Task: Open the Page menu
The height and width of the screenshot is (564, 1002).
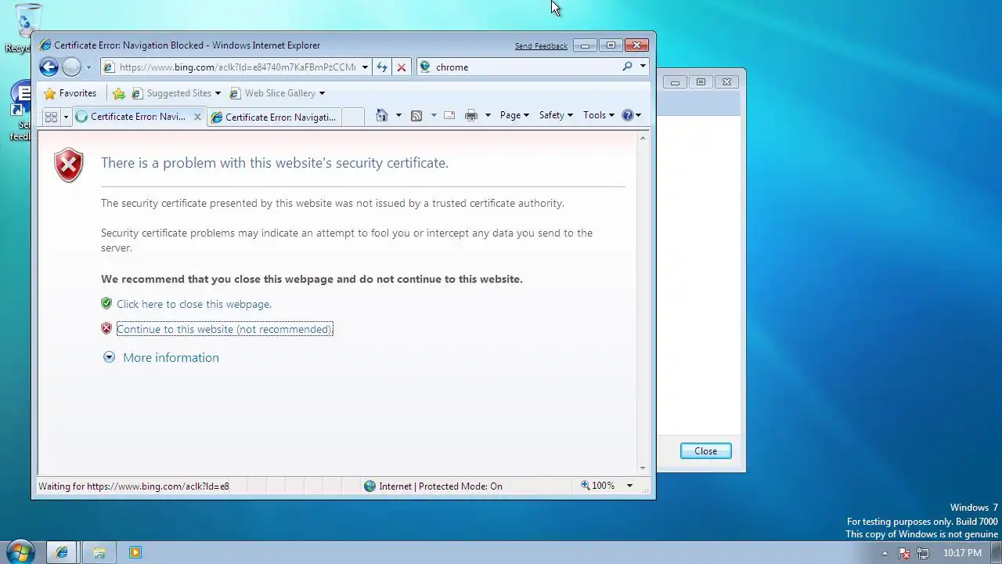Action: [x=514, y=115]
